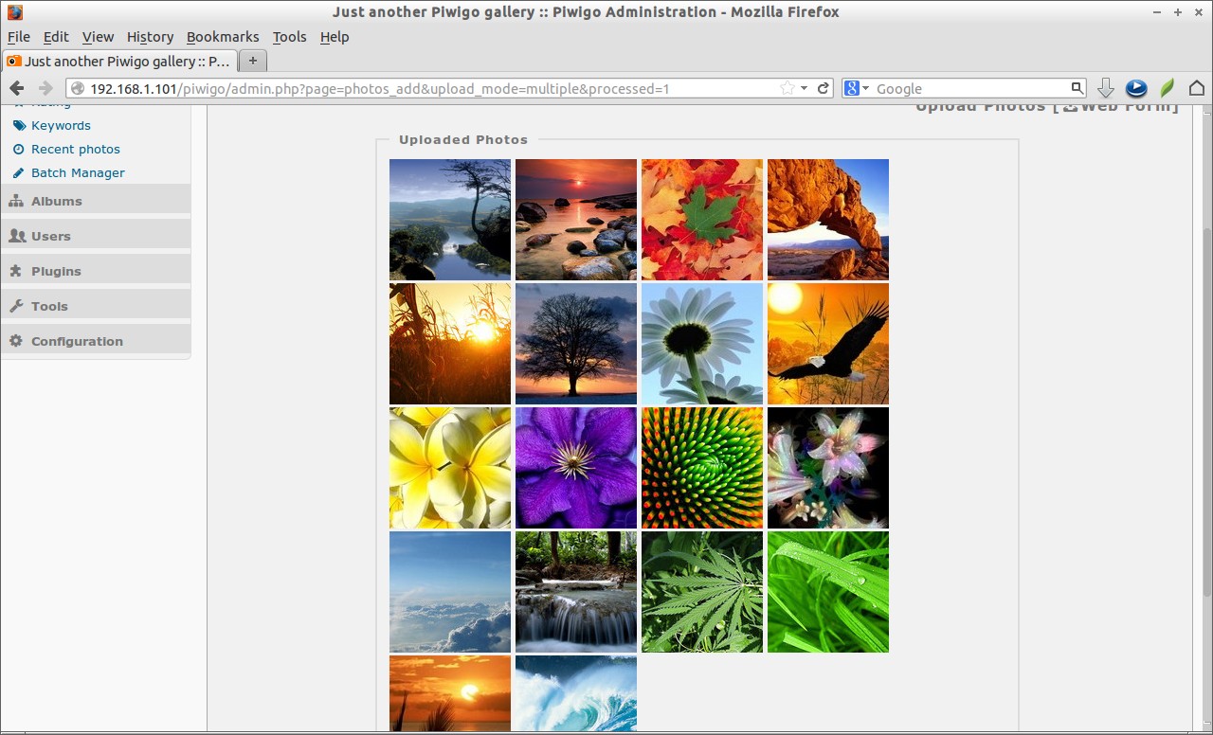Click the search magnifier icon
The image size is (1213, 735).
[x=1077, y=88]
